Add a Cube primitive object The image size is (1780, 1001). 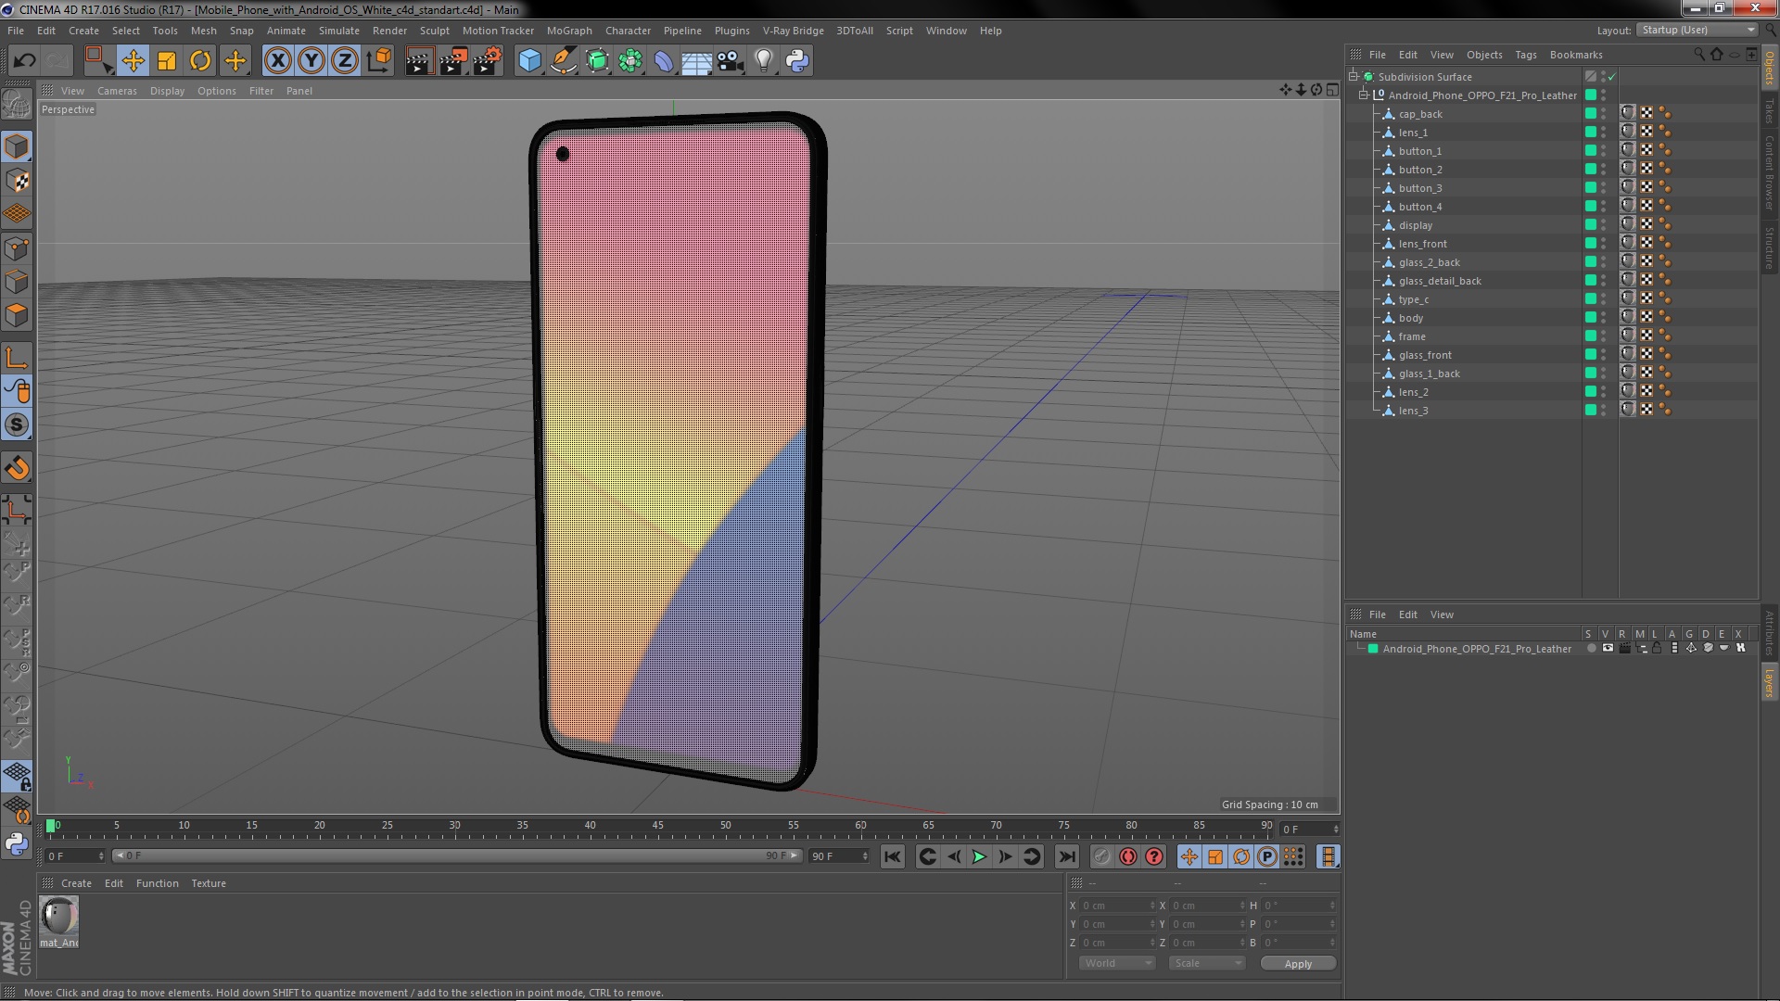[x=529, y=61]
